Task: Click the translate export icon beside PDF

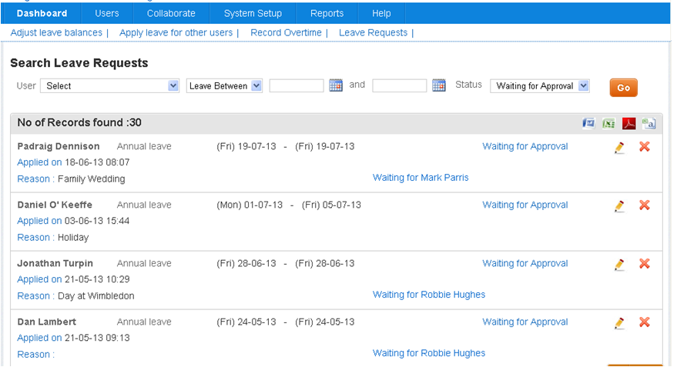Action: 649,123
